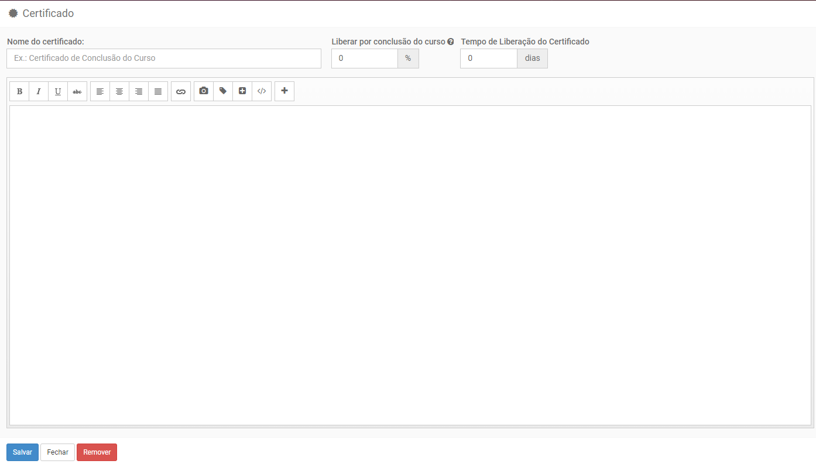The image size is (816, 464).
Task: Switch to HTML code view
Action: point(262,91)
